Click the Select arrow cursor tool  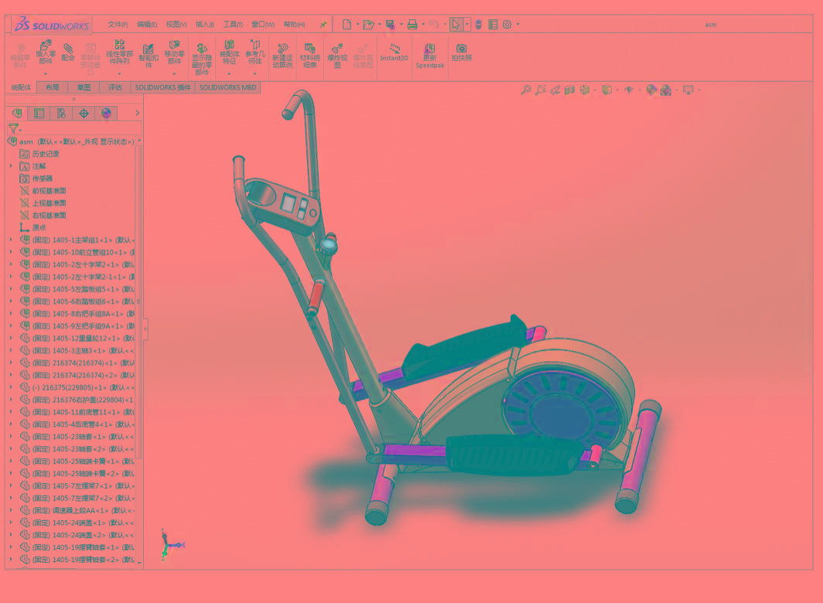tap(456, 24)
